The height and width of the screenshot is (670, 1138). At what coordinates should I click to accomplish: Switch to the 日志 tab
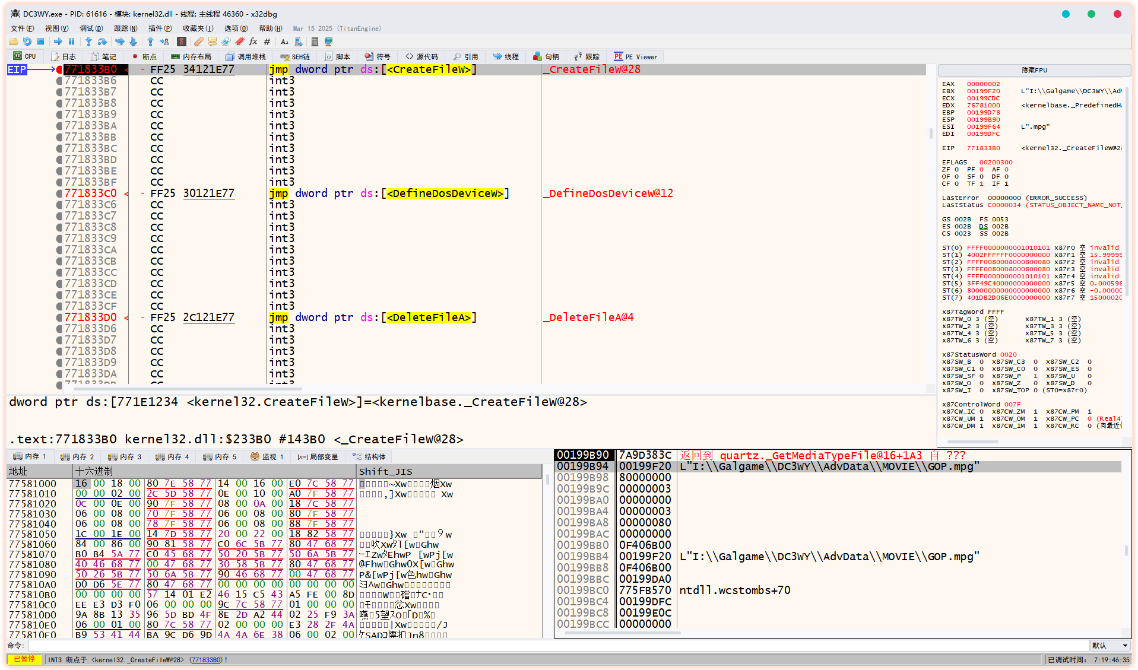click(64, 57)
